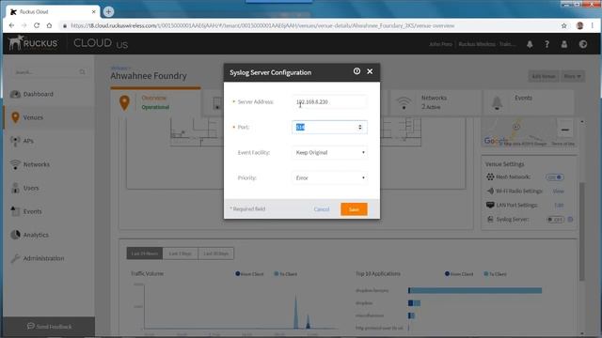The height and width of the screenshot is (338, 602).
Task: Open a new browser tab
Action: [x=108, y=12]
